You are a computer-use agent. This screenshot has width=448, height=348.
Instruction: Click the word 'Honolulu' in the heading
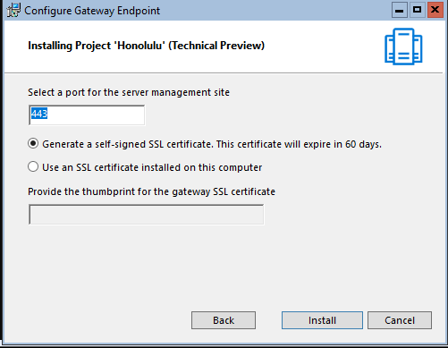(139, 46)
